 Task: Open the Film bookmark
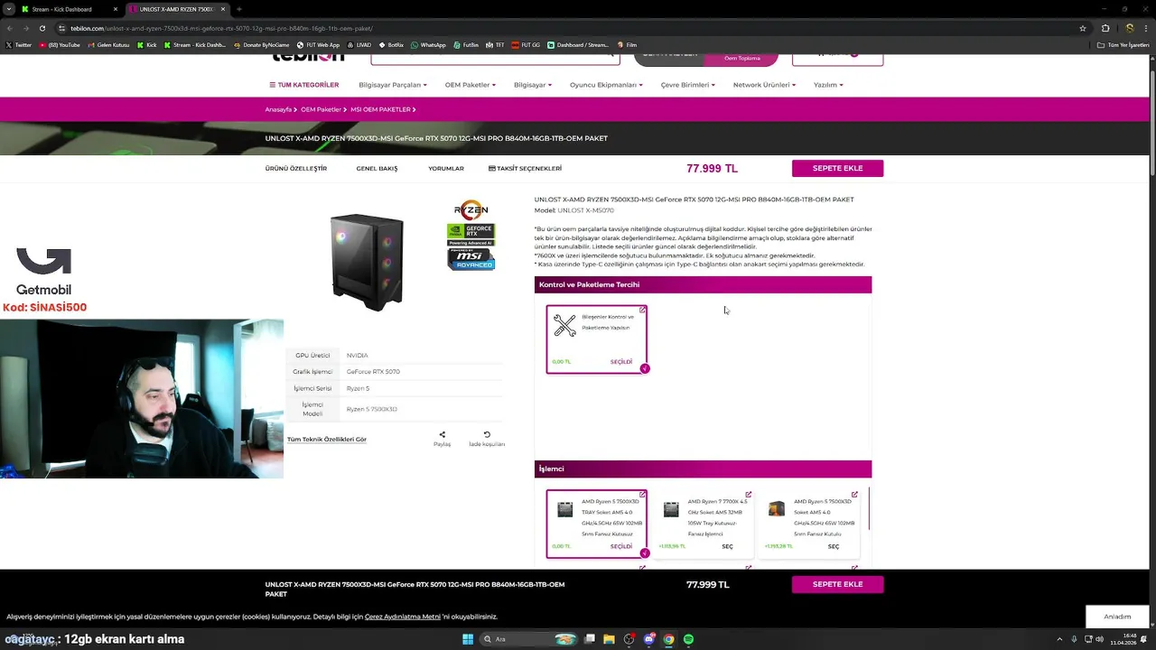pos(627,44)
